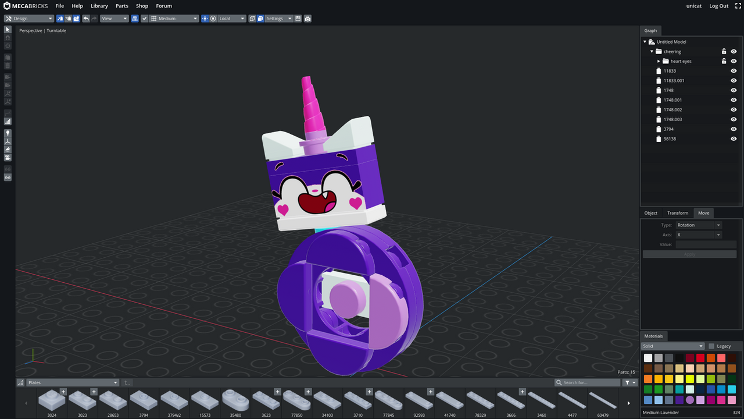Image resolution: width=744 pixels, height=419 pixels.
Task: Select the bright red color swatch
Action: click(700, 358)
